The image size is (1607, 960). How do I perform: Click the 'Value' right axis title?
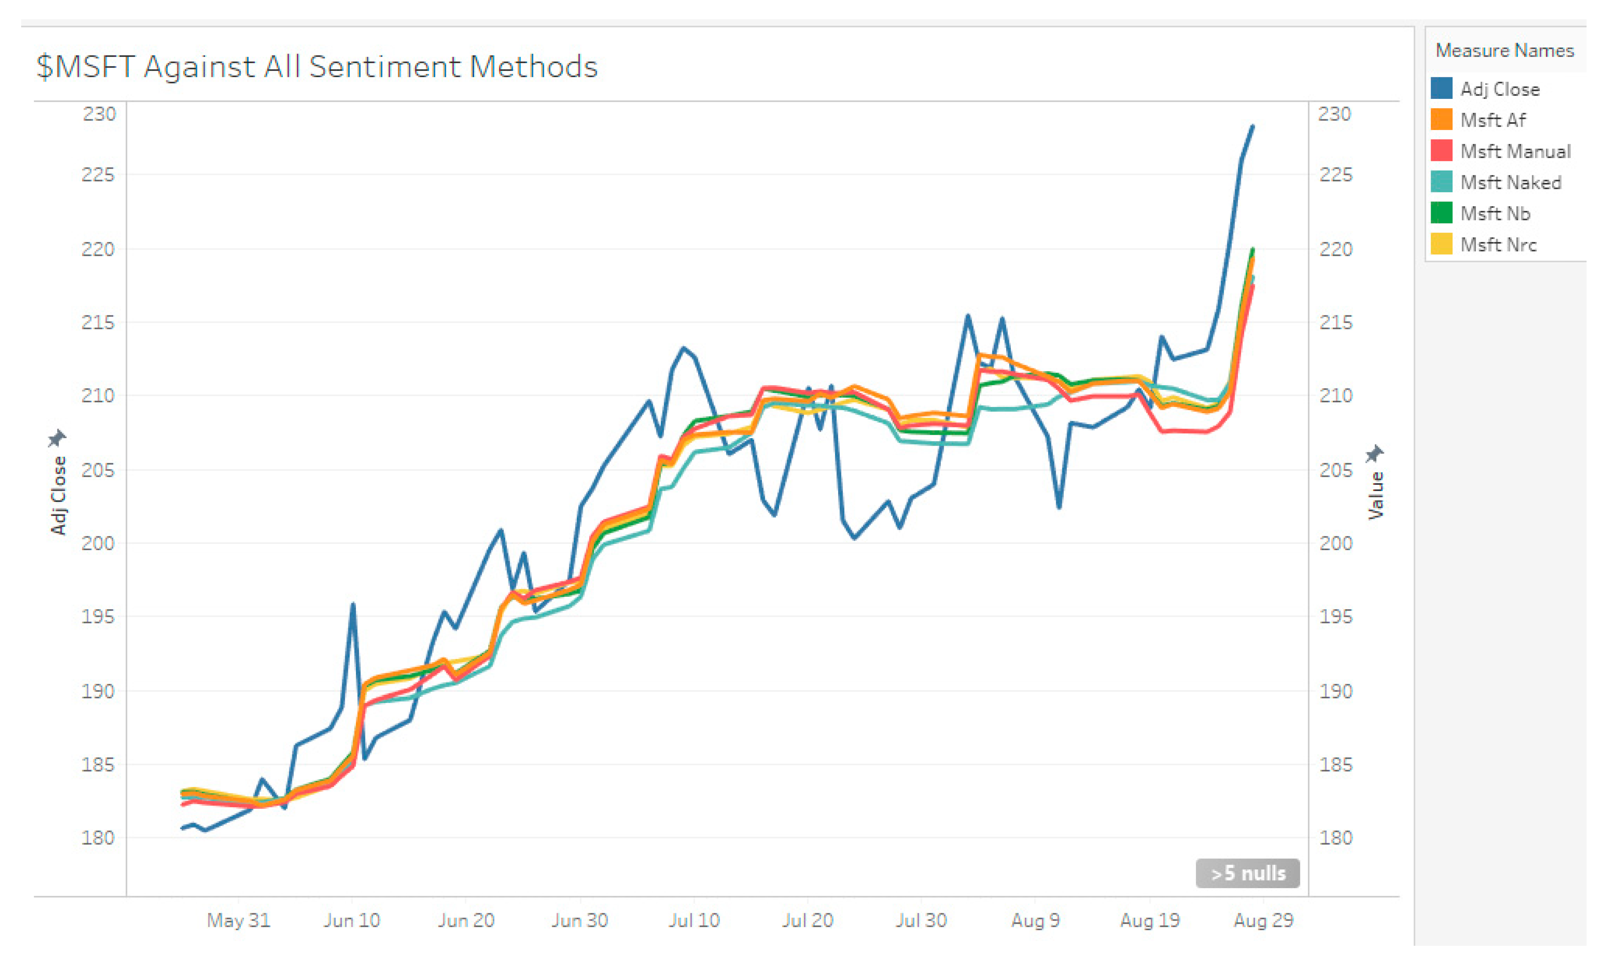tap(1376, 495)
